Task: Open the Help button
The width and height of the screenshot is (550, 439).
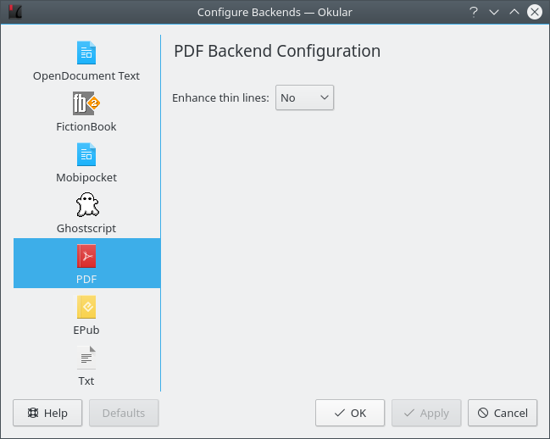Action: (47, 413)
